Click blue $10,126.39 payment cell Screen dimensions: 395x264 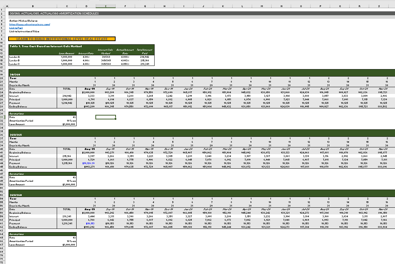pyautogui.click(x=87, y=164)
